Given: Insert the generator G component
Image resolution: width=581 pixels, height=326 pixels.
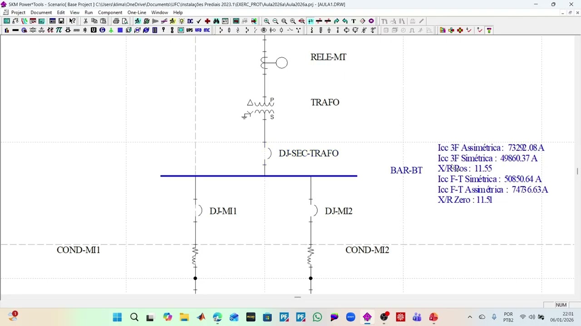Looking at the screenshot, I should tap(102, 30).
